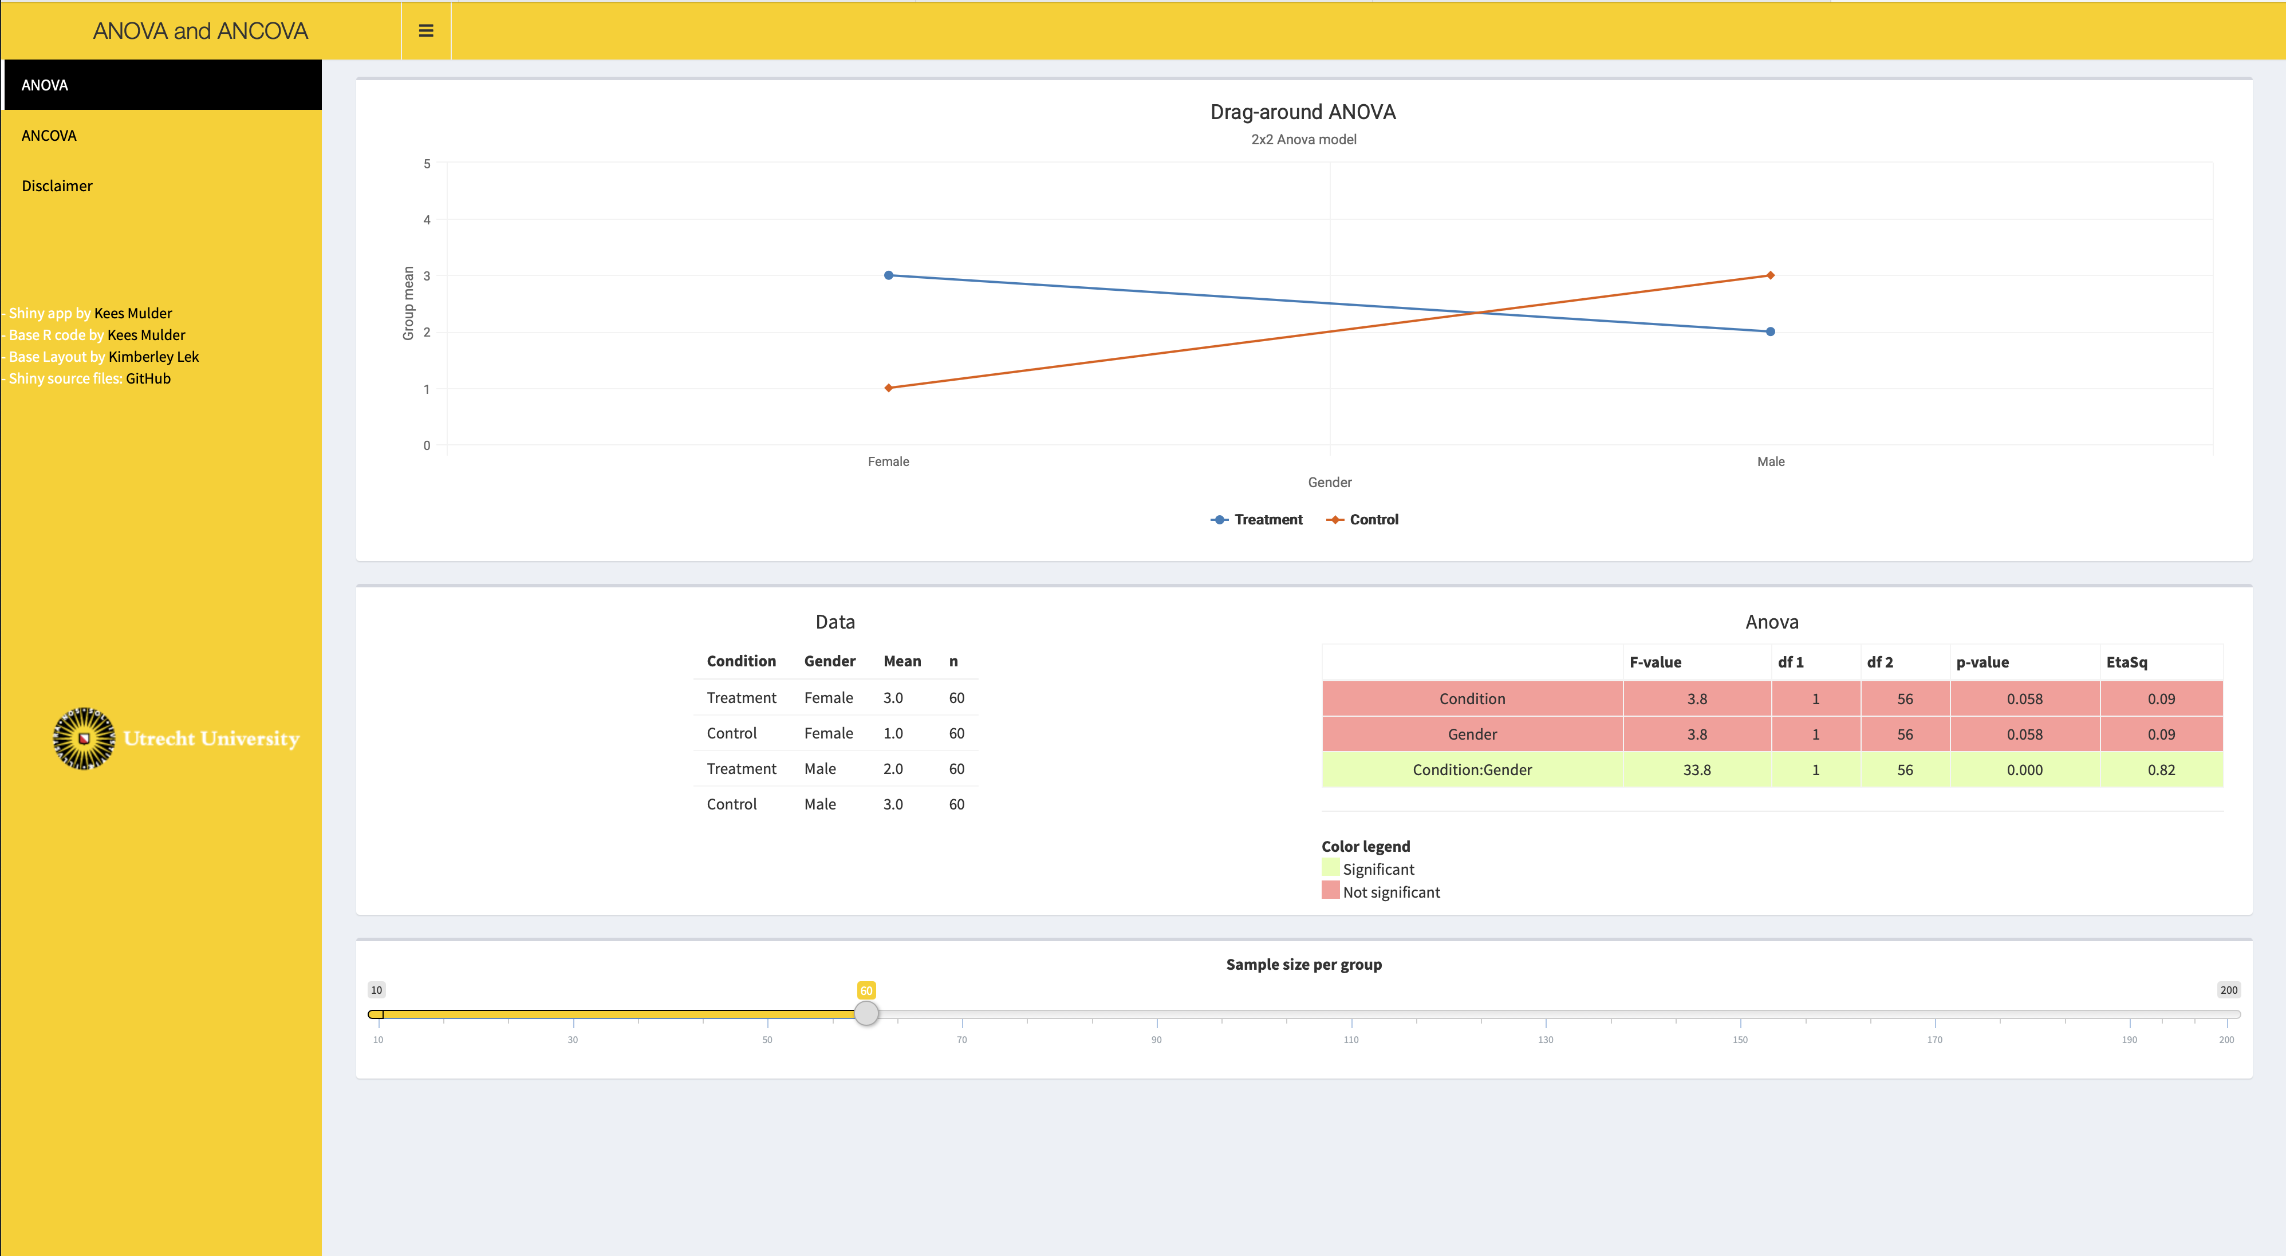Open the ANCOVA sidebar tab
This screenshot has width=2286, height=1256.
coord(163,136)
